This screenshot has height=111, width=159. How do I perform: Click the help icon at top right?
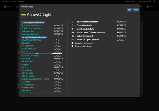pos(154,1)
